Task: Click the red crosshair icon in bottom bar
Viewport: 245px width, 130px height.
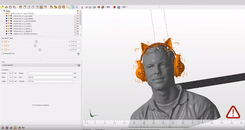Action: tap(3, 128)
